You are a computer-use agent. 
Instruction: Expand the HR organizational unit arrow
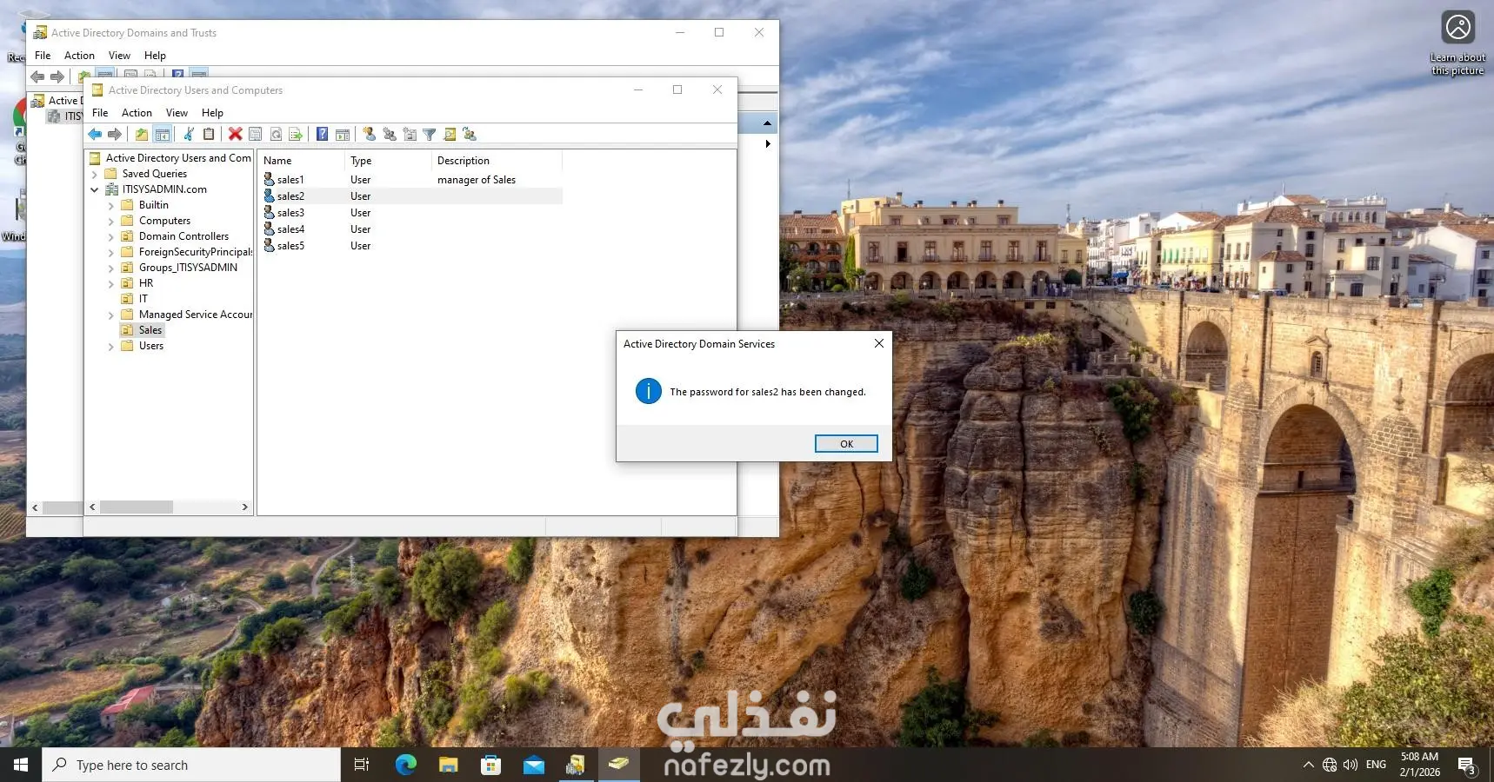pyautogui.click(x=111, y=284)
